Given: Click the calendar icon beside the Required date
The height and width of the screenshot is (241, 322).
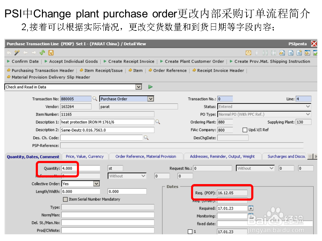Looking at the screenshot, I should click(x=251, y=208).
